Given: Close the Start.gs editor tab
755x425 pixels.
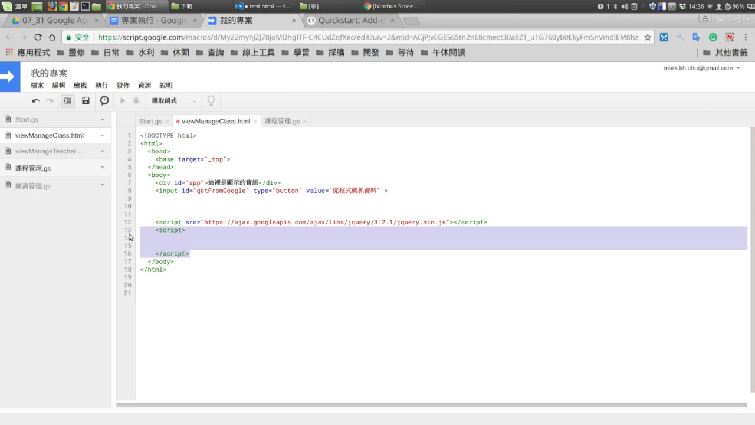Looking at the screenshot, I should [x=168, y=122].
